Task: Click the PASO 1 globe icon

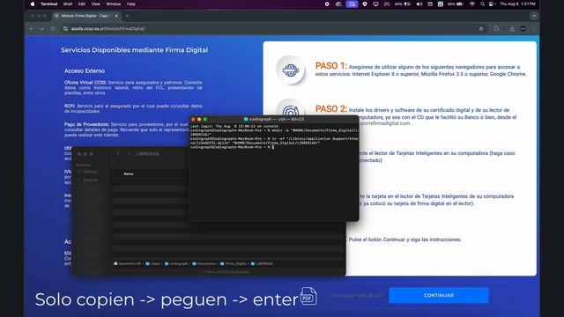Action: click(x=291, y=70)
